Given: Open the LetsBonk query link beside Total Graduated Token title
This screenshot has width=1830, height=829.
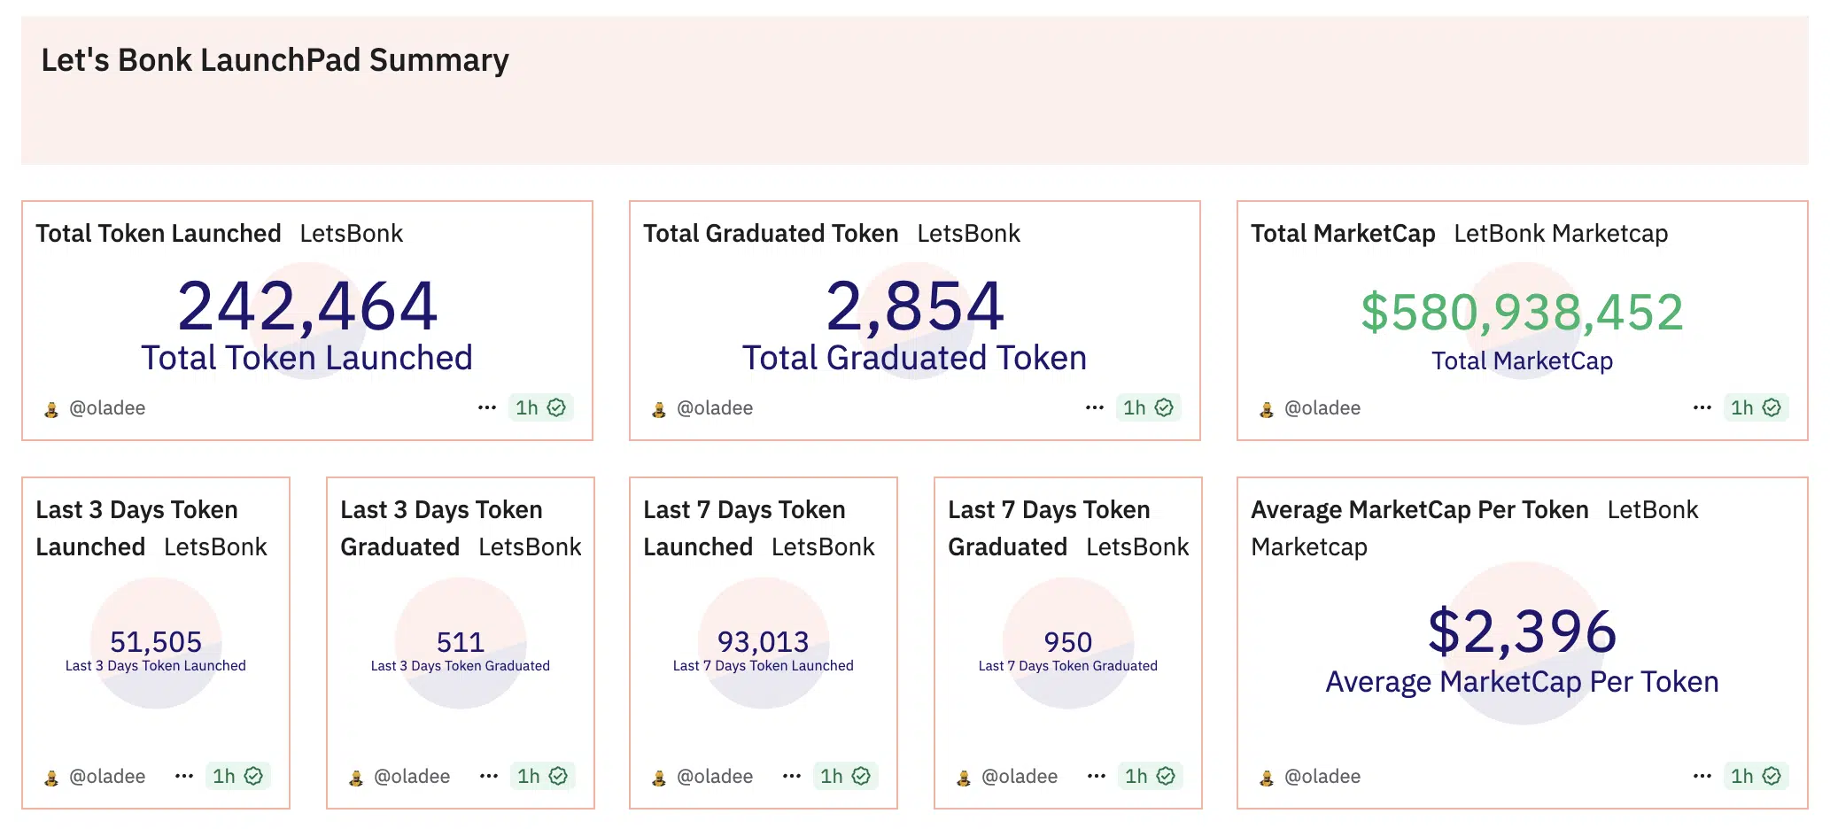Looking at the screenshot, I should click(x=967, y=233).
